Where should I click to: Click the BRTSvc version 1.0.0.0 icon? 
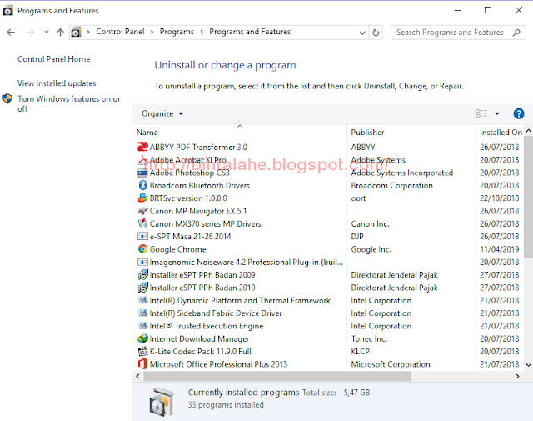(x=142, y=198)
